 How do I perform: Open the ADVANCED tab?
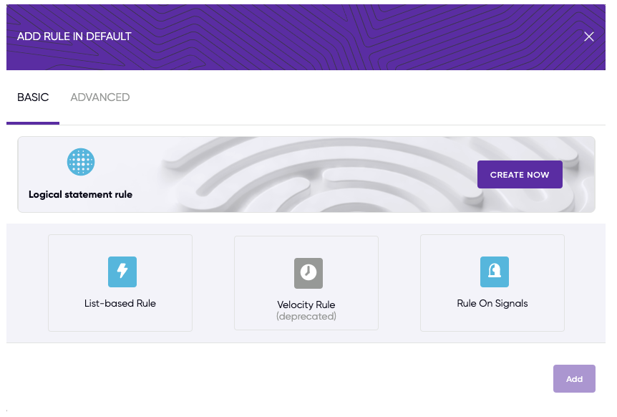(100, 97)
